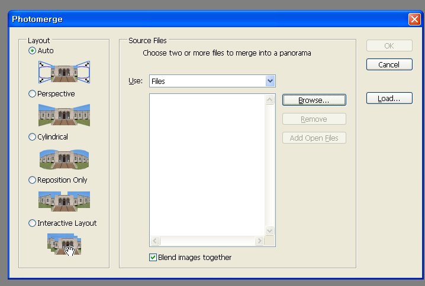The height and width of the screenshot is (286, 425).
Task: Open the Use dropdown arrow
Action: click(270, 81)
